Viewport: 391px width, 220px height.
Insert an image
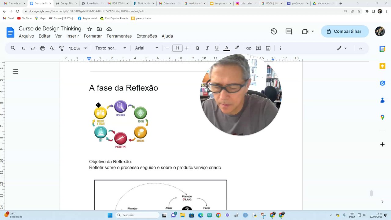point(268,48)
